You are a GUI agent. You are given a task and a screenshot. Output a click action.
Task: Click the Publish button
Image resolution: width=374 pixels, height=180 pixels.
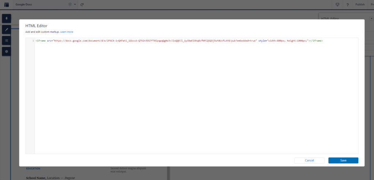(360, 4)
